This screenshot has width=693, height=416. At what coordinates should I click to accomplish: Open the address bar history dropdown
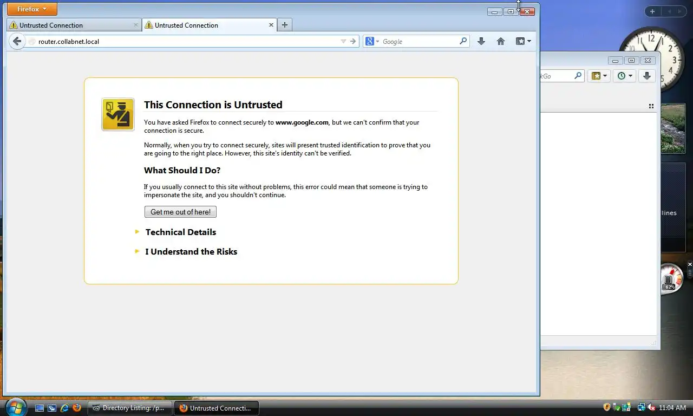click(x=343, y=41)
